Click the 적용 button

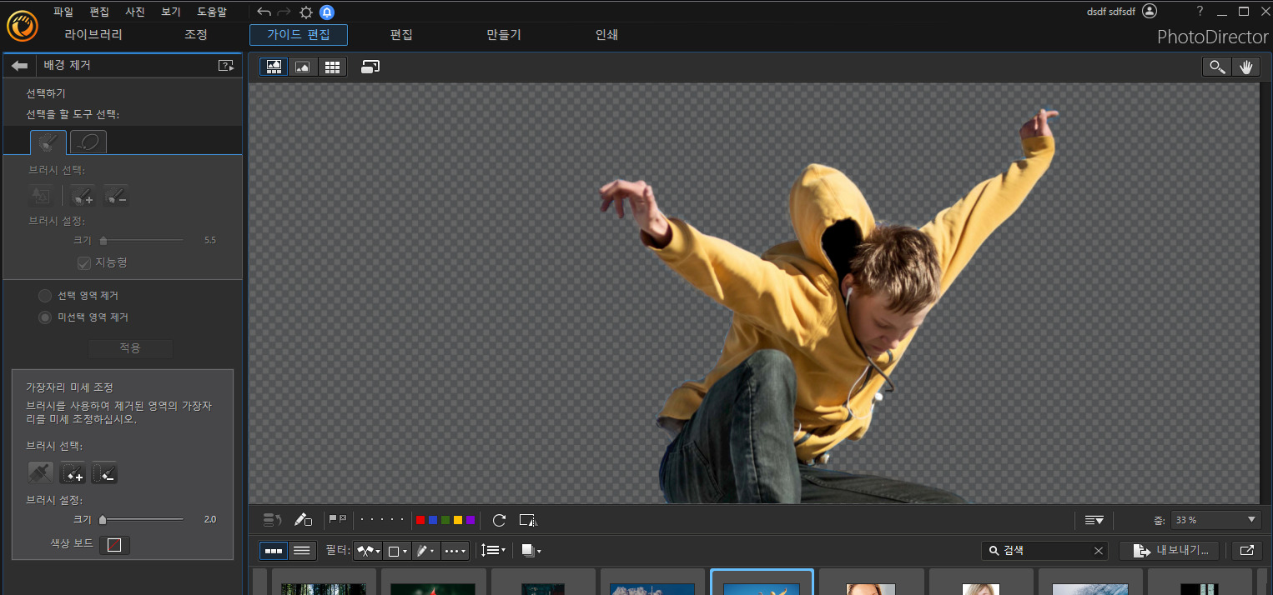tap(130, 348)
